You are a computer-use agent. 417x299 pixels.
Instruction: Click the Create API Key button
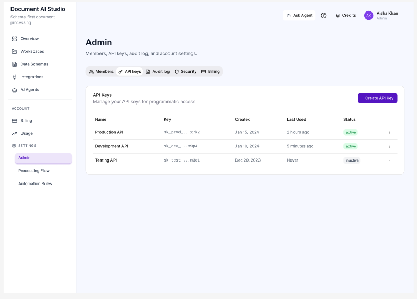[x=377, y=98]
